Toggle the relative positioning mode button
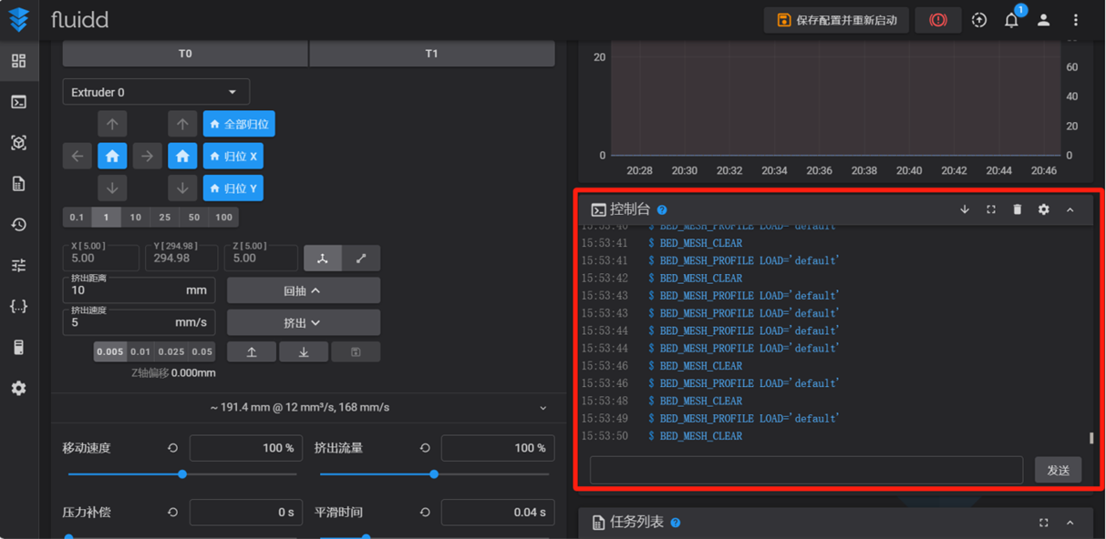 pyautogui.click(x=361, y=259)
